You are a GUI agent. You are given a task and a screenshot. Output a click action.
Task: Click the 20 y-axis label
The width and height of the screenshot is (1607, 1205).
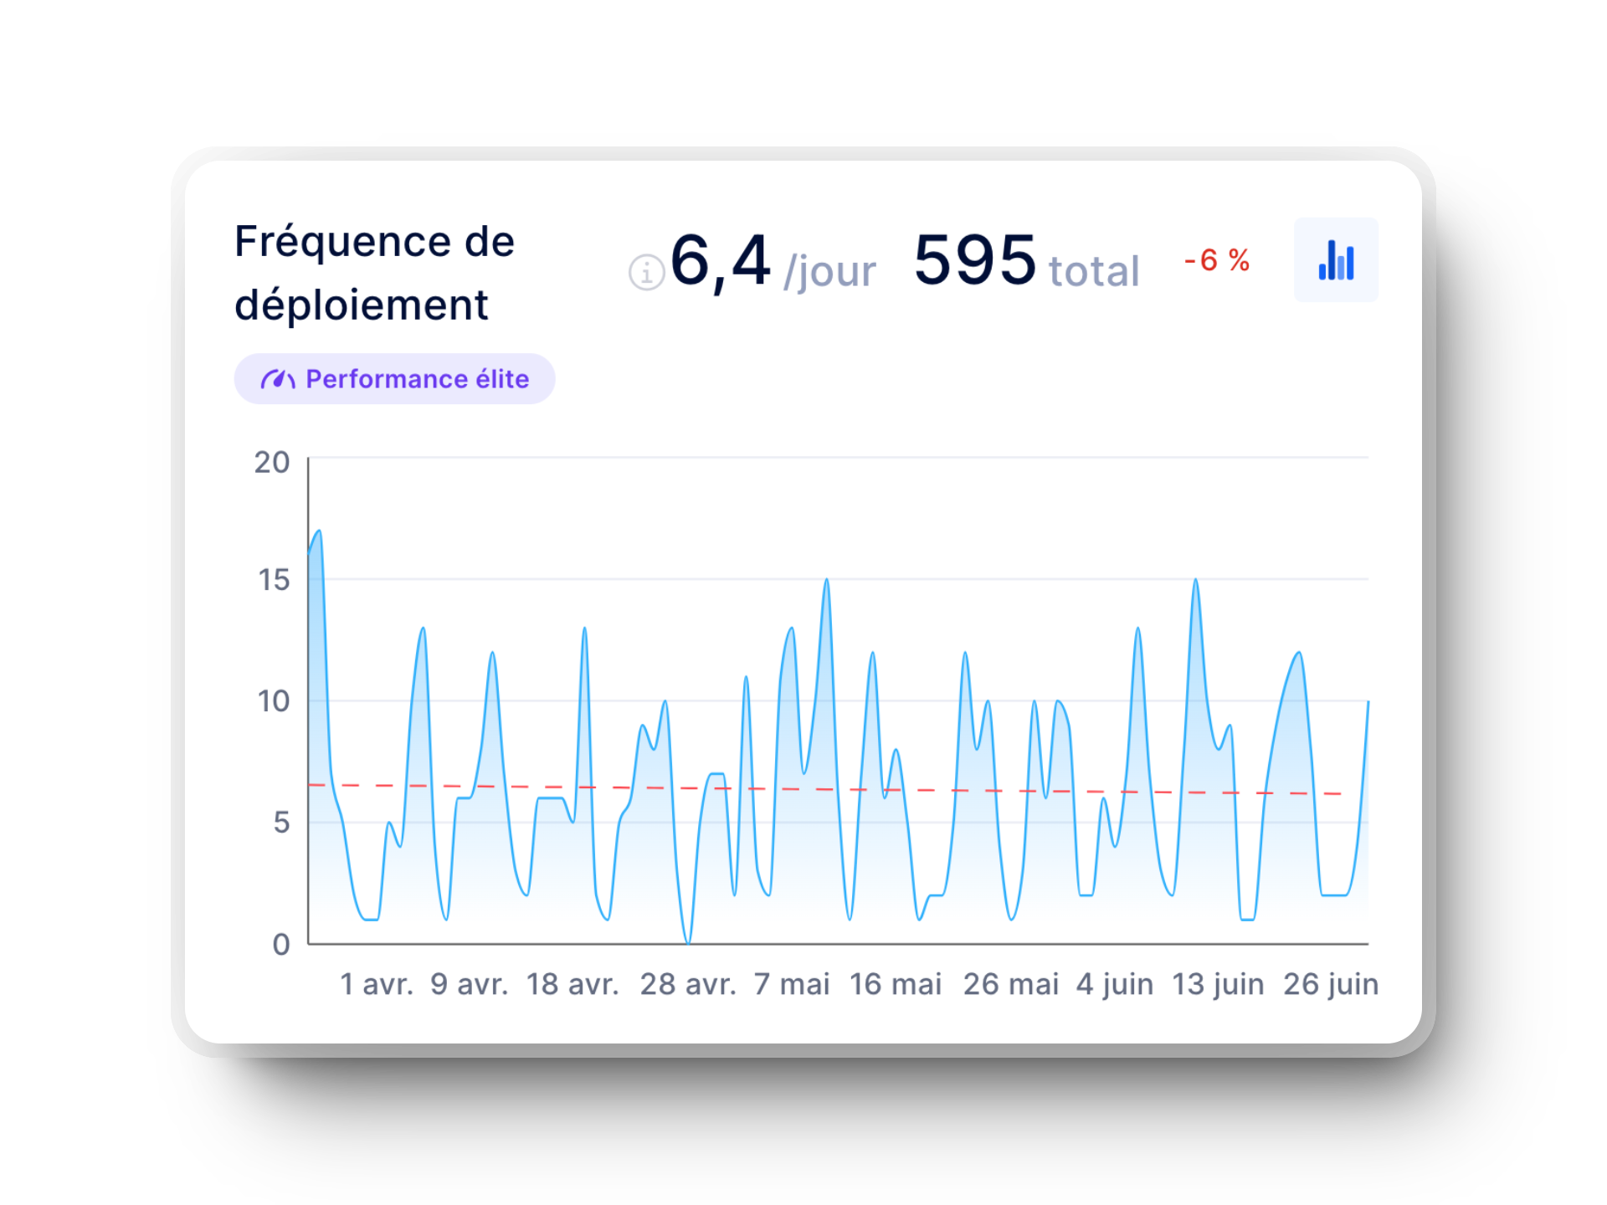click(272, 462)
